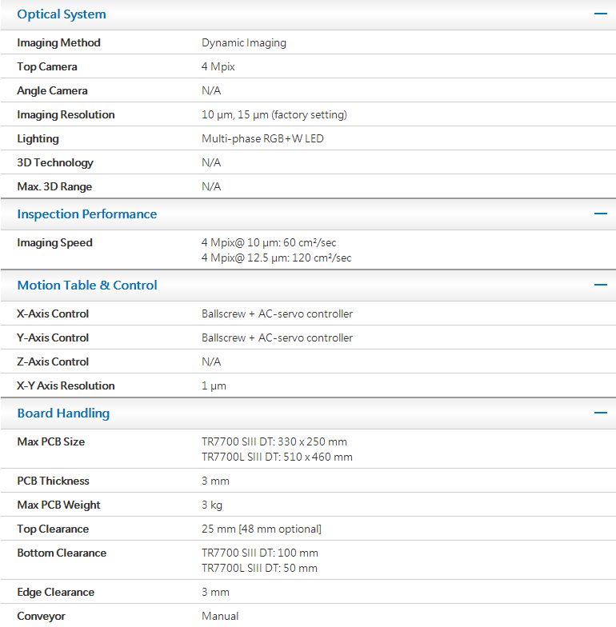Click the Motion Table & Control heading
Viewport: 616px width, 627px height.
(87, 285)
